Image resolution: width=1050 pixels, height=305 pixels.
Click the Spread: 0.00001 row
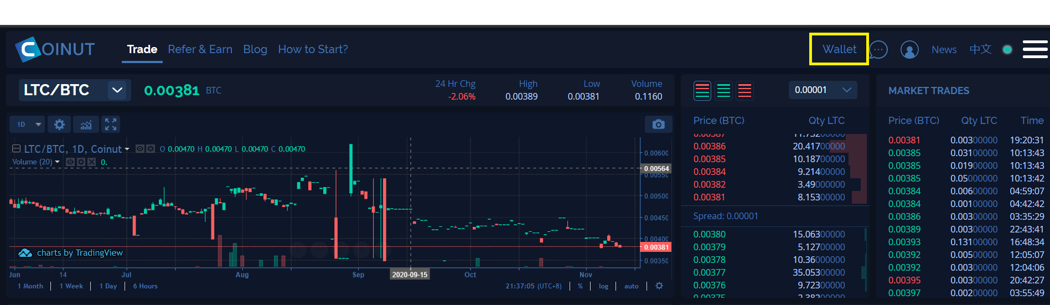click(775, 216)
